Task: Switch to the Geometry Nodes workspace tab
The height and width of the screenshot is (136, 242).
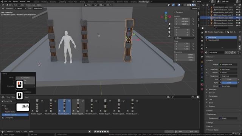Action: 123,2
